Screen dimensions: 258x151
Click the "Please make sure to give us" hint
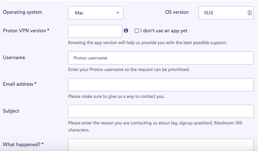click(117, 96)
